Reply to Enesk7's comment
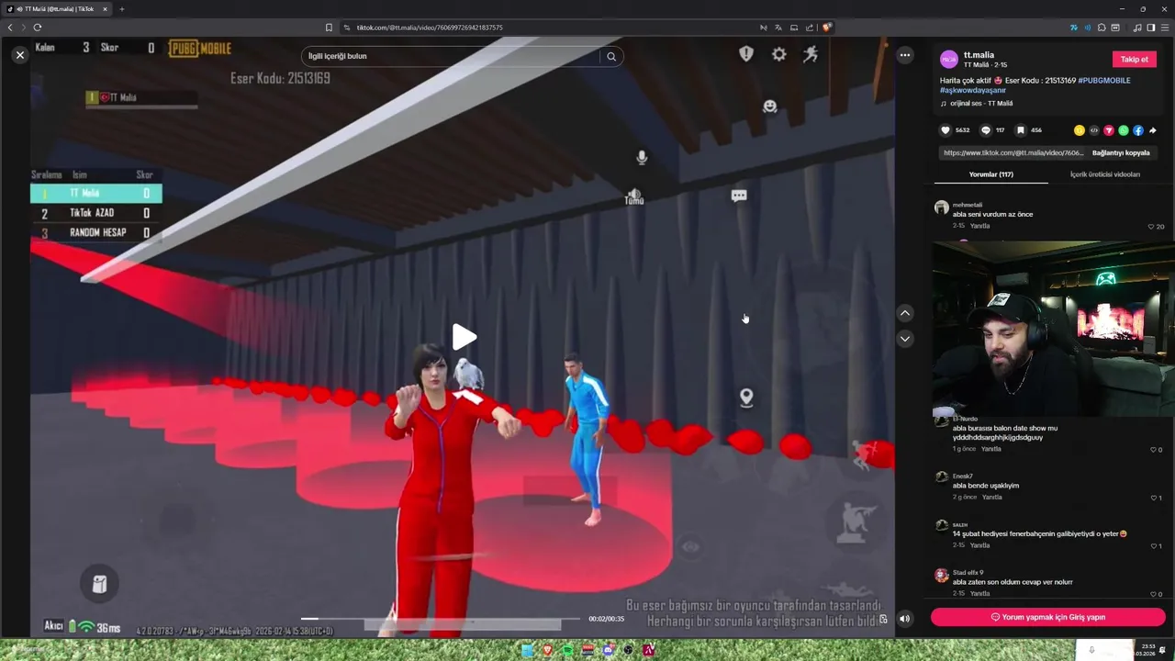The image size is (1175, 661). [992, 498]
